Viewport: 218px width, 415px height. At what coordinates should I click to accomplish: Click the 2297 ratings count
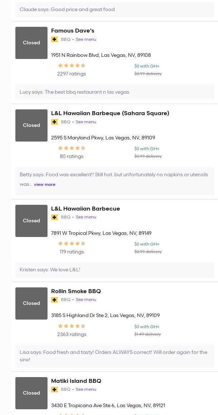pos(71,74)
